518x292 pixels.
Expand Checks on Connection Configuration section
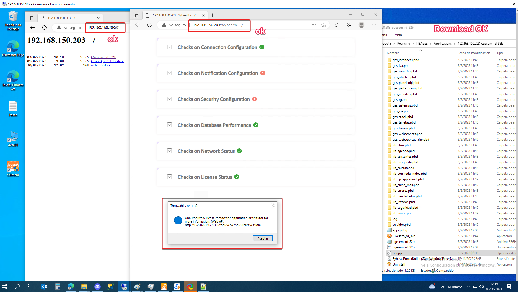point(170,47)
